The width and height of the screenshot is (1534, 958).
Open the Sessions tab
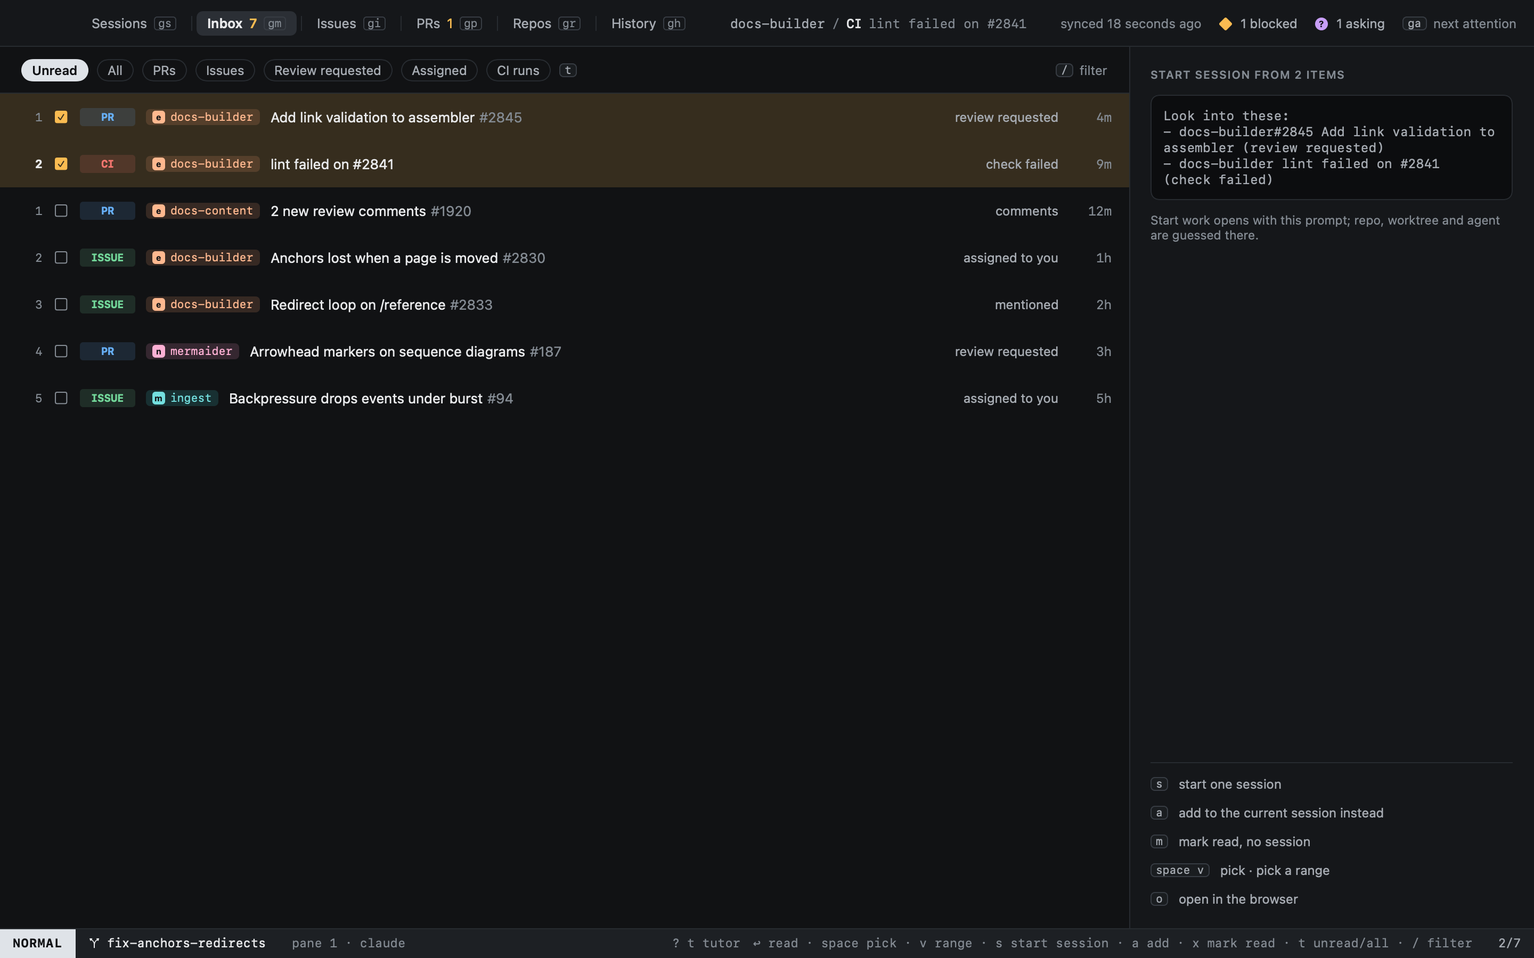point(133,23)
